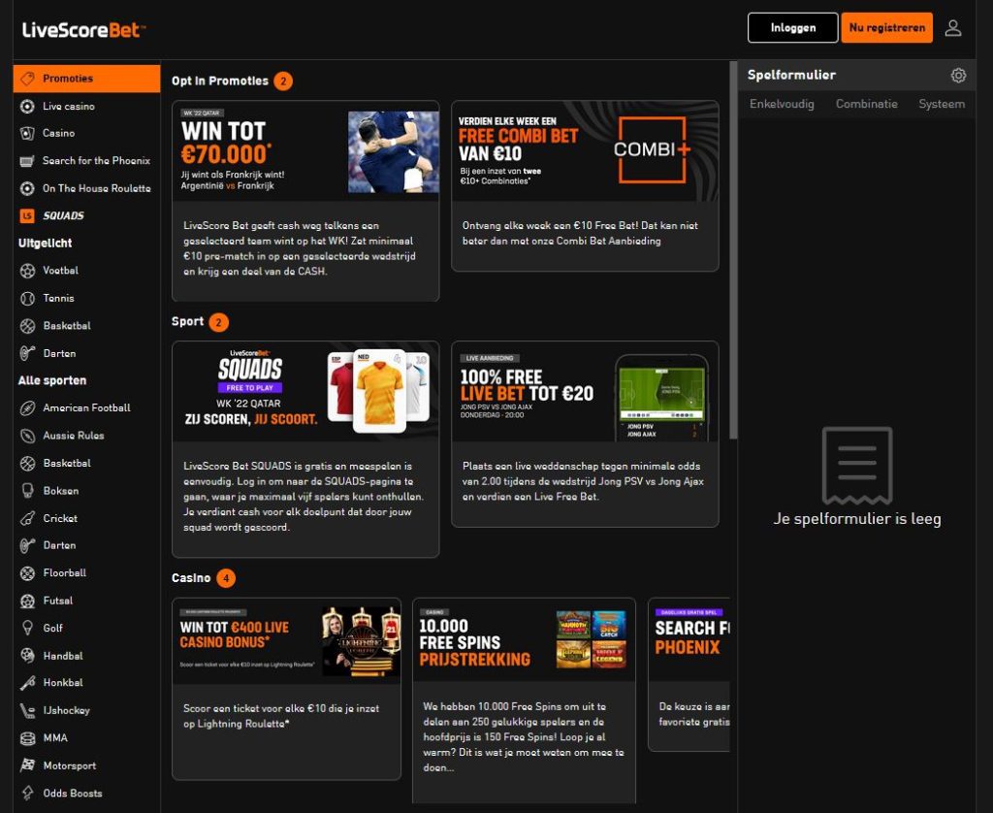Open Motorsport via its flag icon
The image size is (993, 813).
(x=27, y=766)
